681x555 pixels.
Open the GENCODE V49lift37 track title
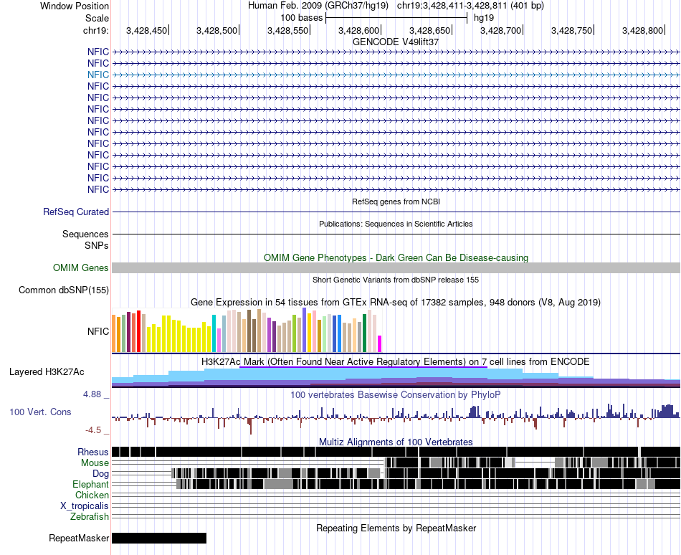396,42
